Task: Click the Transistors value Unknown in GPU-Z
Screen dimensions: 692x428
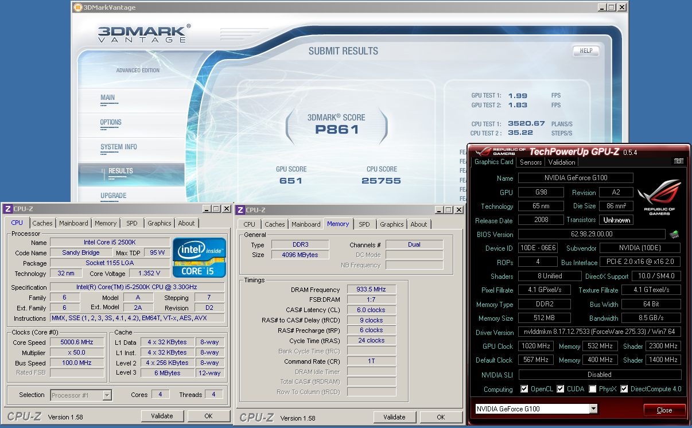Action: (616, 220)
